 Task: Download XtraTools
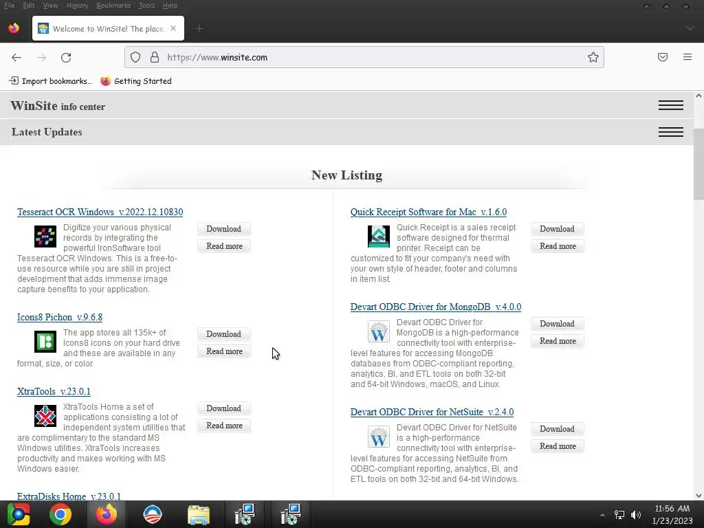pyautogui.click(x=224, y=408)
